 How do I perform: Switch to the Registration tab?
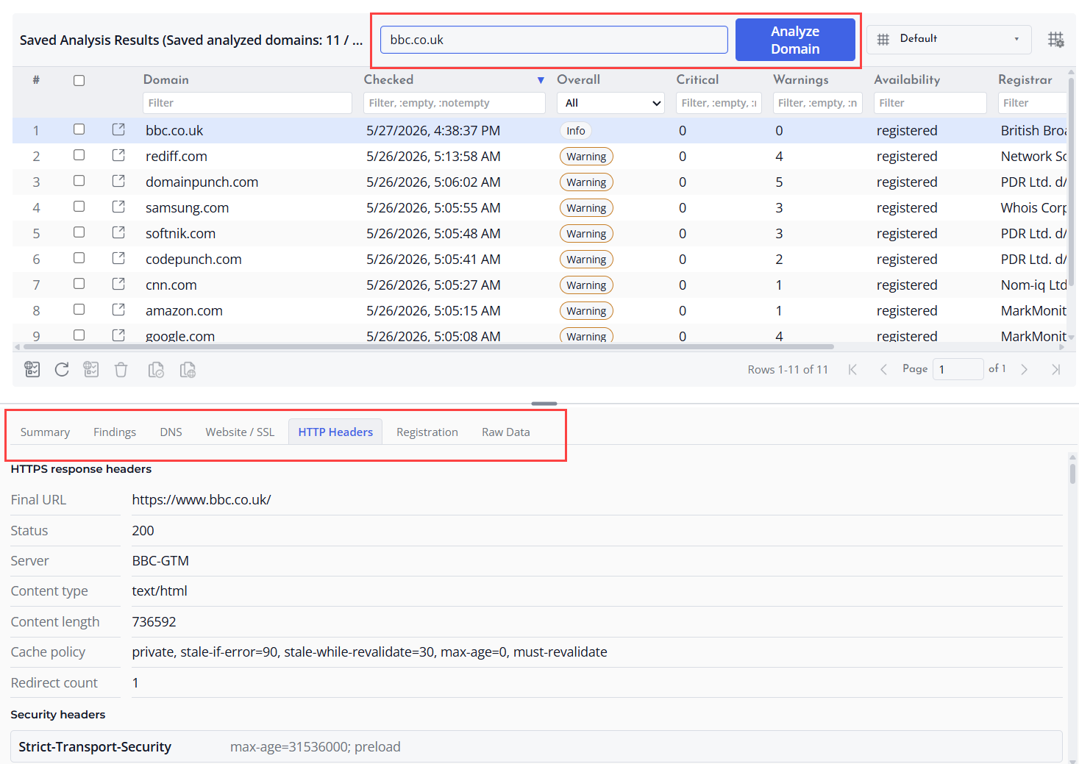[x=427, y=432]
